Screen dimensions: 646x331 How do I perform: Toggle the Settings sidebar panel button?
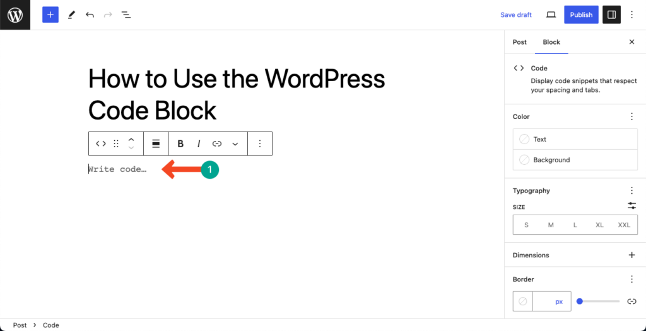coord(611,15)
